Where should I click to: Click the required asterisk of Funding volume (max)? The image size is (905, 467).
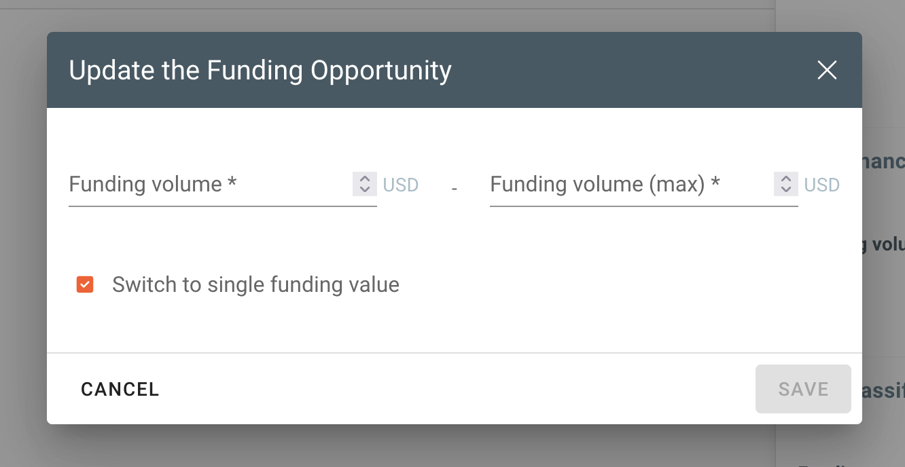click(715, 183)
